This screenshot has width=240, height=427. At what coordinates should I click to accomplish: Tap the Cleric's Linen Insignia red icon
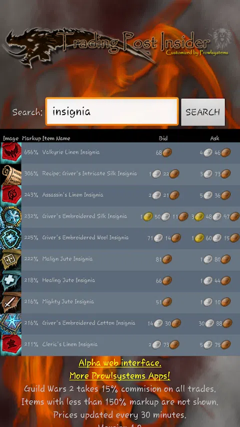[x=11, y=345]
